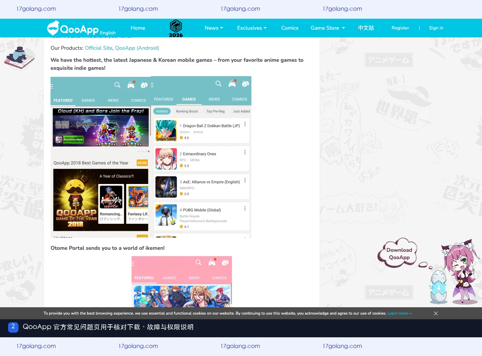Expand the News dropdown menu
This screenshot has width=482, height=356.
(214, 28)
